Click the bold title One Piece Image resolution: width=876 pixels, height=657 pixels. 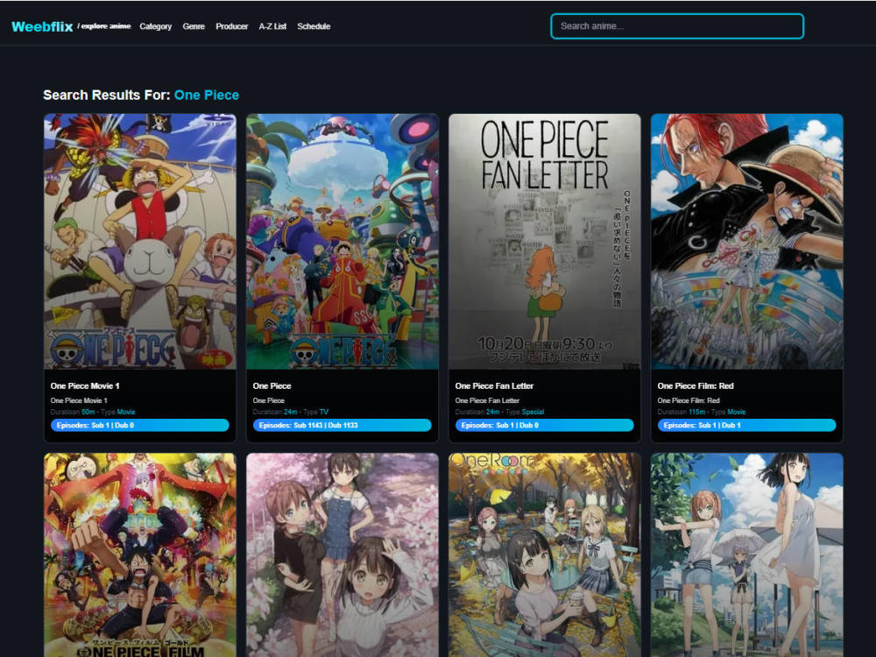click(272, 385)
